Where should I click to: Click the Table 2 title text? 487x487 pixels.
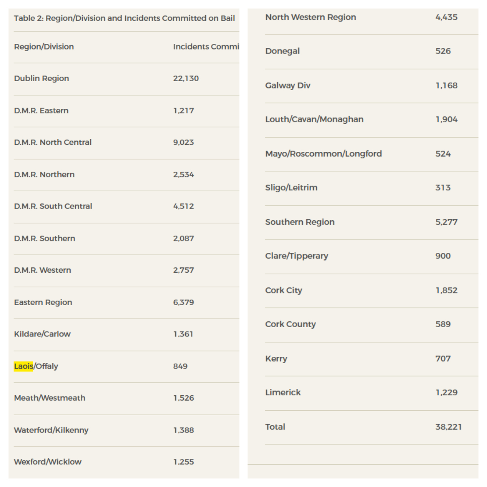[x=124, y=18]
